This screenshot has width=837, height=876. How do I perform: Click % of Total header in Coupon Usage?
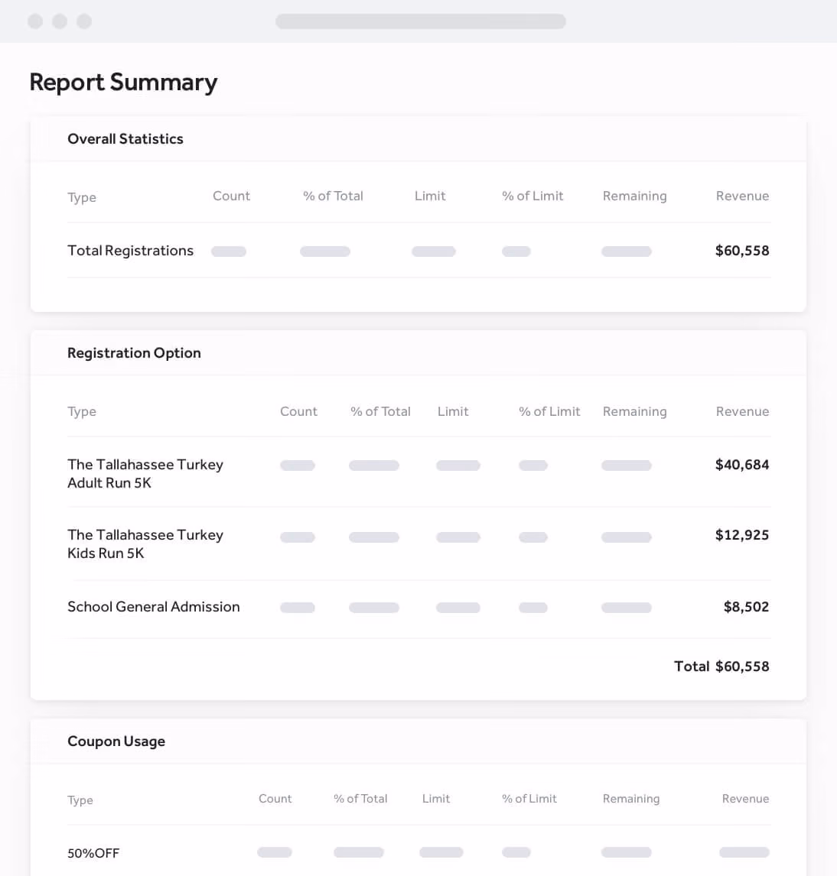pyautogui.click(x=360, y=799)
